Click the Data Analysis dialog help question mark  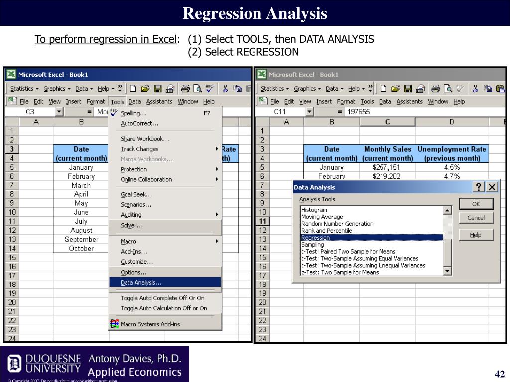(478, 187)
